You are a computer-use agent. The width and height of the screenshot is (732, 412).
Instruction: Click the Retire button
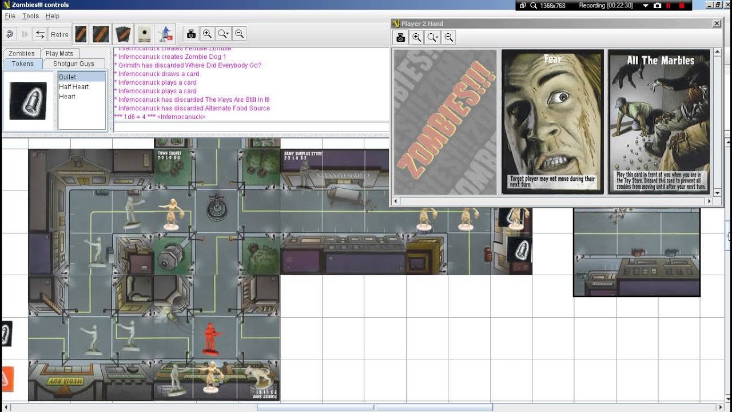pos(59,34)
